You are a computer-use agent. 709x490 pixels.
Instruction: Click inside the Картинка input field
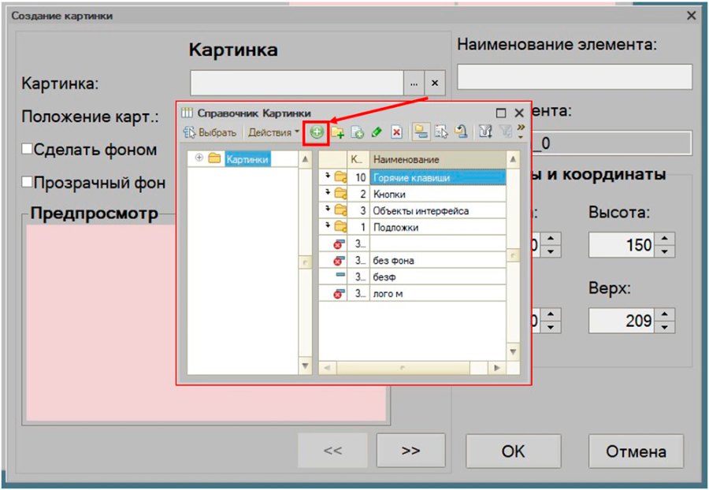click(297, 84)
